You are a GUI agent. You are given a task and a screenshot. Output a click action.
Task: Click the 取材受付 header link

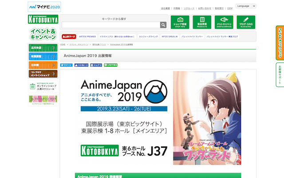[219, 8]
